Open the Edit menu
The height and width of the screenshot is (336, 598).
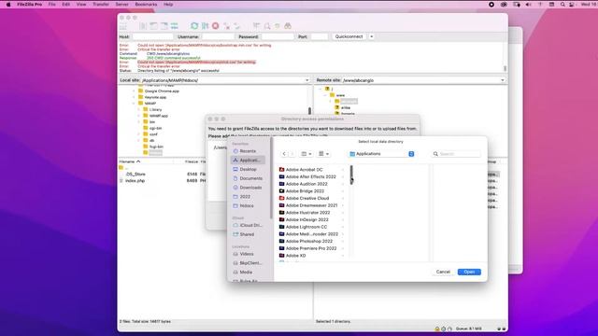pos(66,5)
